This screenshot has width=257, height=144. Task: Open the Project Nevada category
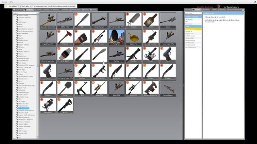point(23,60)
